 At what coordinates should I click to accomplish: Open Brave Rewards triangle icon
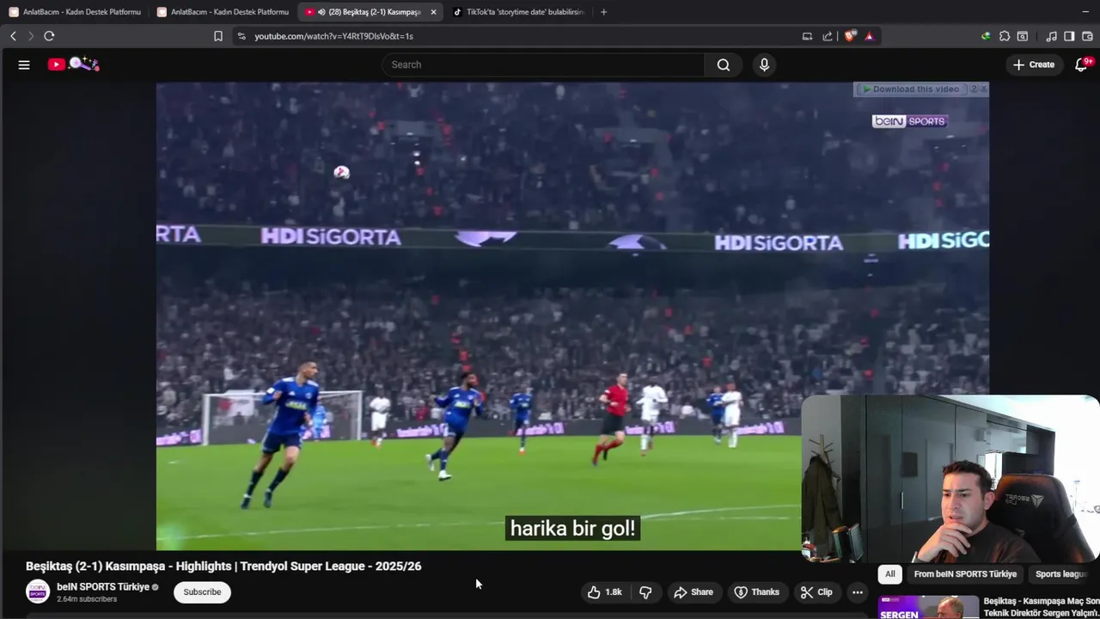pyautogui.click(x=869, y=36)
